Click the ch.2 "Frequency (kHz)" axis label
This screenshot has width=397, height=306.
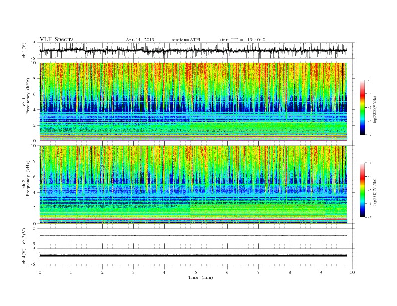pos(28,178)
